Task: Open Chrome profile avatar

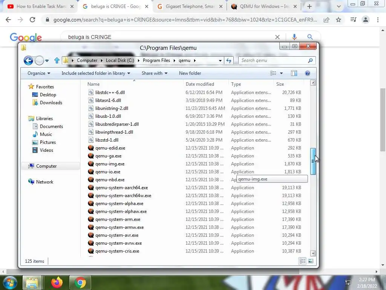Action: tap(366, 20)
